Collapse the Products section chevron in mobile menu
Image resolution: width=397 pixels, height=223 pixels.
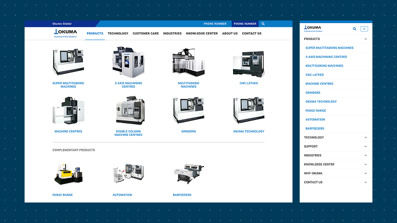pos(366,39)
